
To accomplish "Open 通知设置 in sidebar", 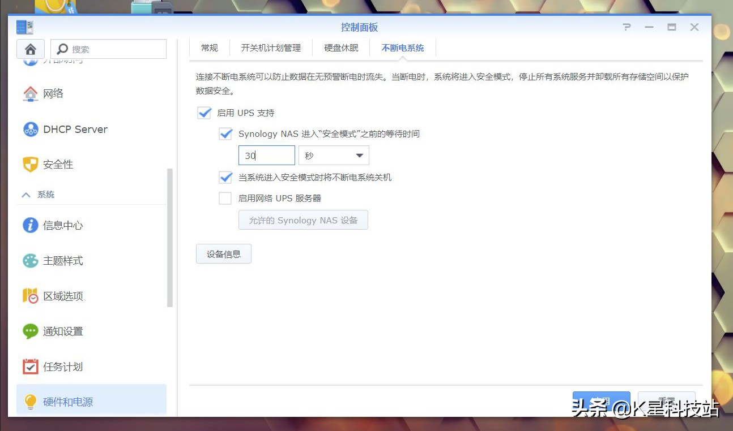I will coord(62,331).
